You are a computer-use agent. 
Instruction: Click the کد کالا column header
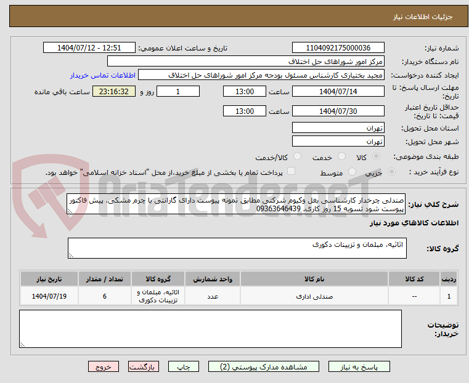(x=414, y=279)
